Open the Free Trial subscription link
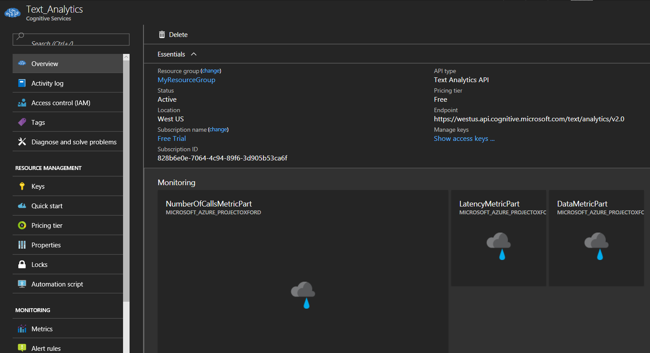This screenshot has width=650, height=353. [x=172, y=138]
